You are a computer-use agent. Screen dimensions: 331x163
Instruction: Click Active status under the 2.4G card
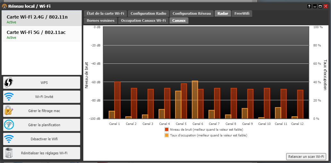(12, 22)
